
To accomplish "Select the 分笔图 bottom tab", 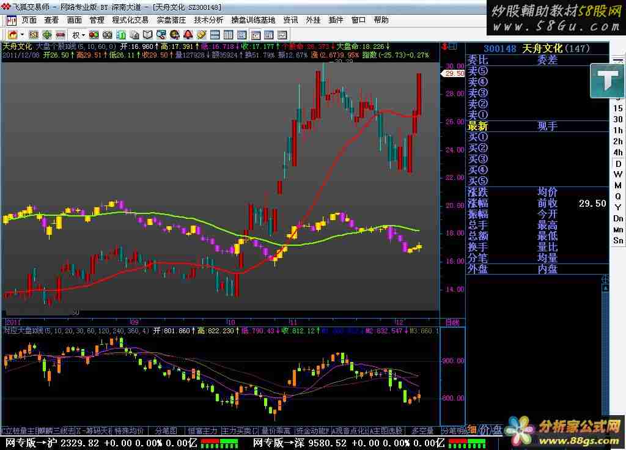I will tap(165, 430).
